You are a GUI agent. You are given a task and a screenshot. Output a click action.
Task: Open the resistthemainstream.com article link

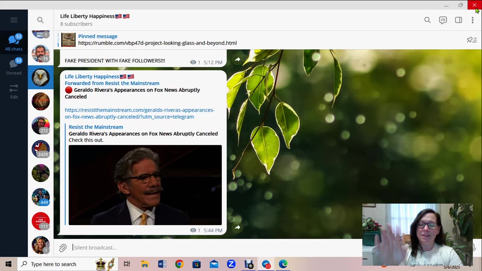pos(140,113)
